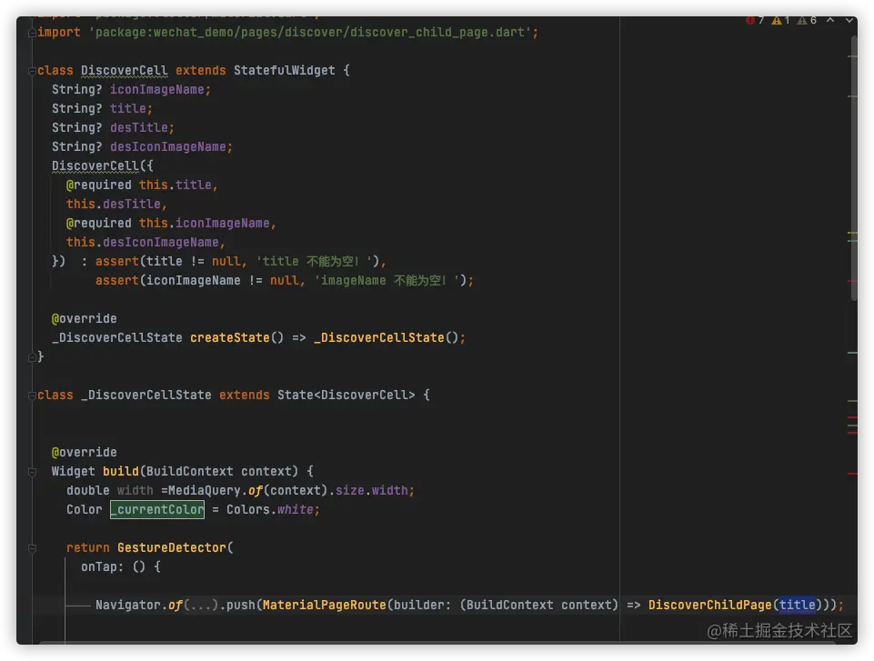Click underlined DiscoverCell in class declaration
The height and width of the screenshot is (661, 874).
125,71
